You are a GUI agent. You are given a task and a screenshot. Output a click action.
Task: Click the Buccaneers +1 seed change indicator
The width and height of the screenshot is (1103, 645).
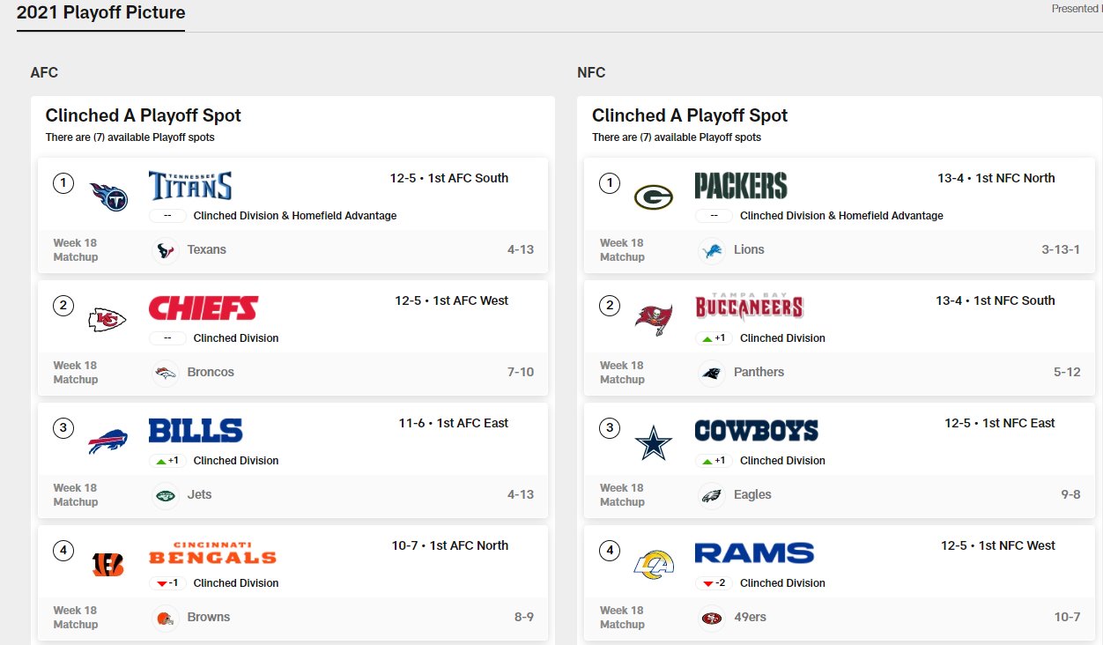pos(713,338)
